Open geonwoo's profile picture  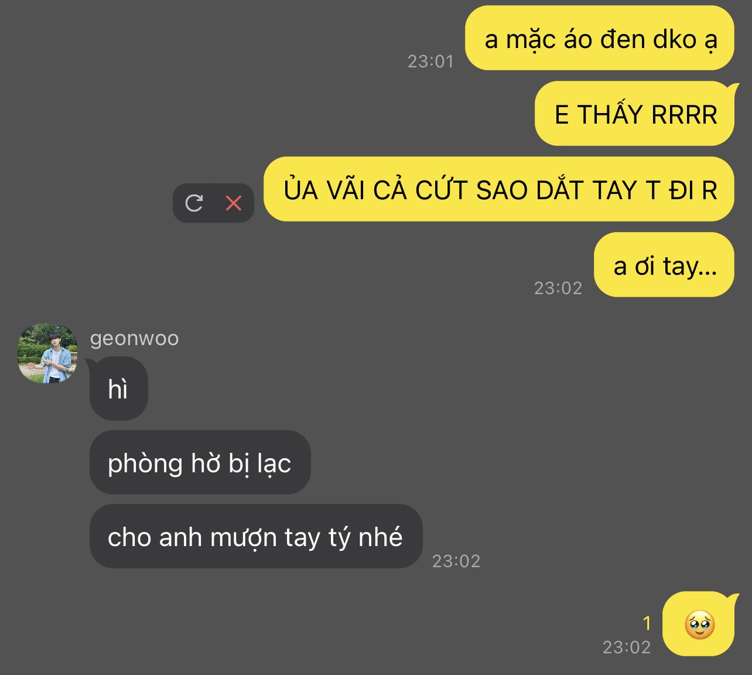(47, 353)
